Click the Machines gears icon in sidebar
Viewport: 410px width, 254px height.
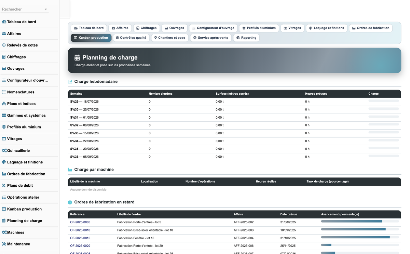pyautogui.click(x=4, y=232)
